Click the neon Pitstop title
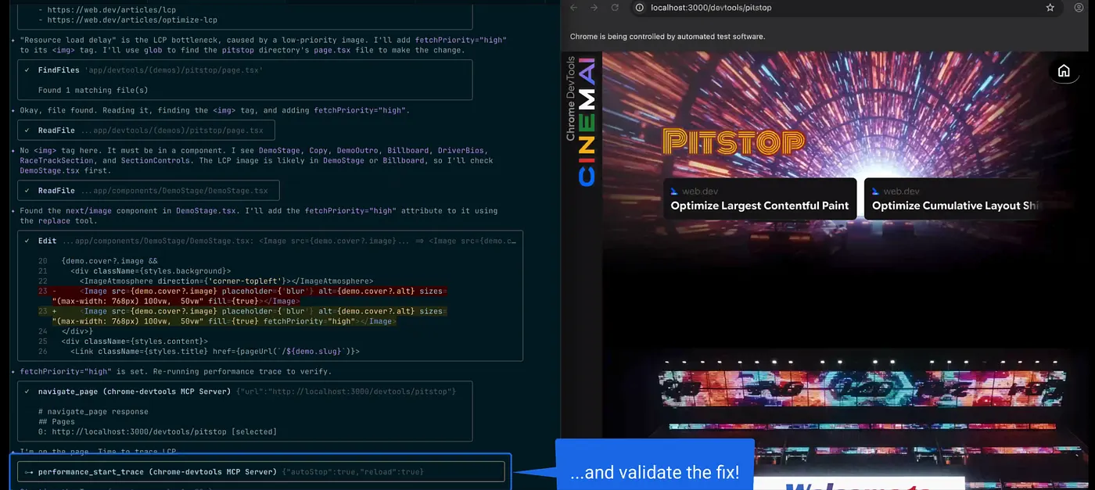 tap(733, 141)
